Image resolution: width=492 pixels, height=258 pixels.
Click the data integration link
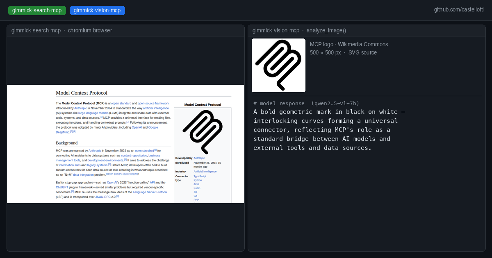(83, 174)
